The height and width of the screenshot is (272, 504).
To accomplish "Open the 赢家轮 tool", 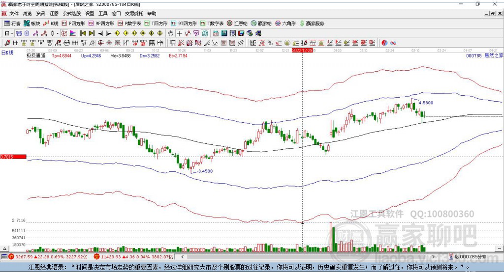I will (x=261, y=24).
